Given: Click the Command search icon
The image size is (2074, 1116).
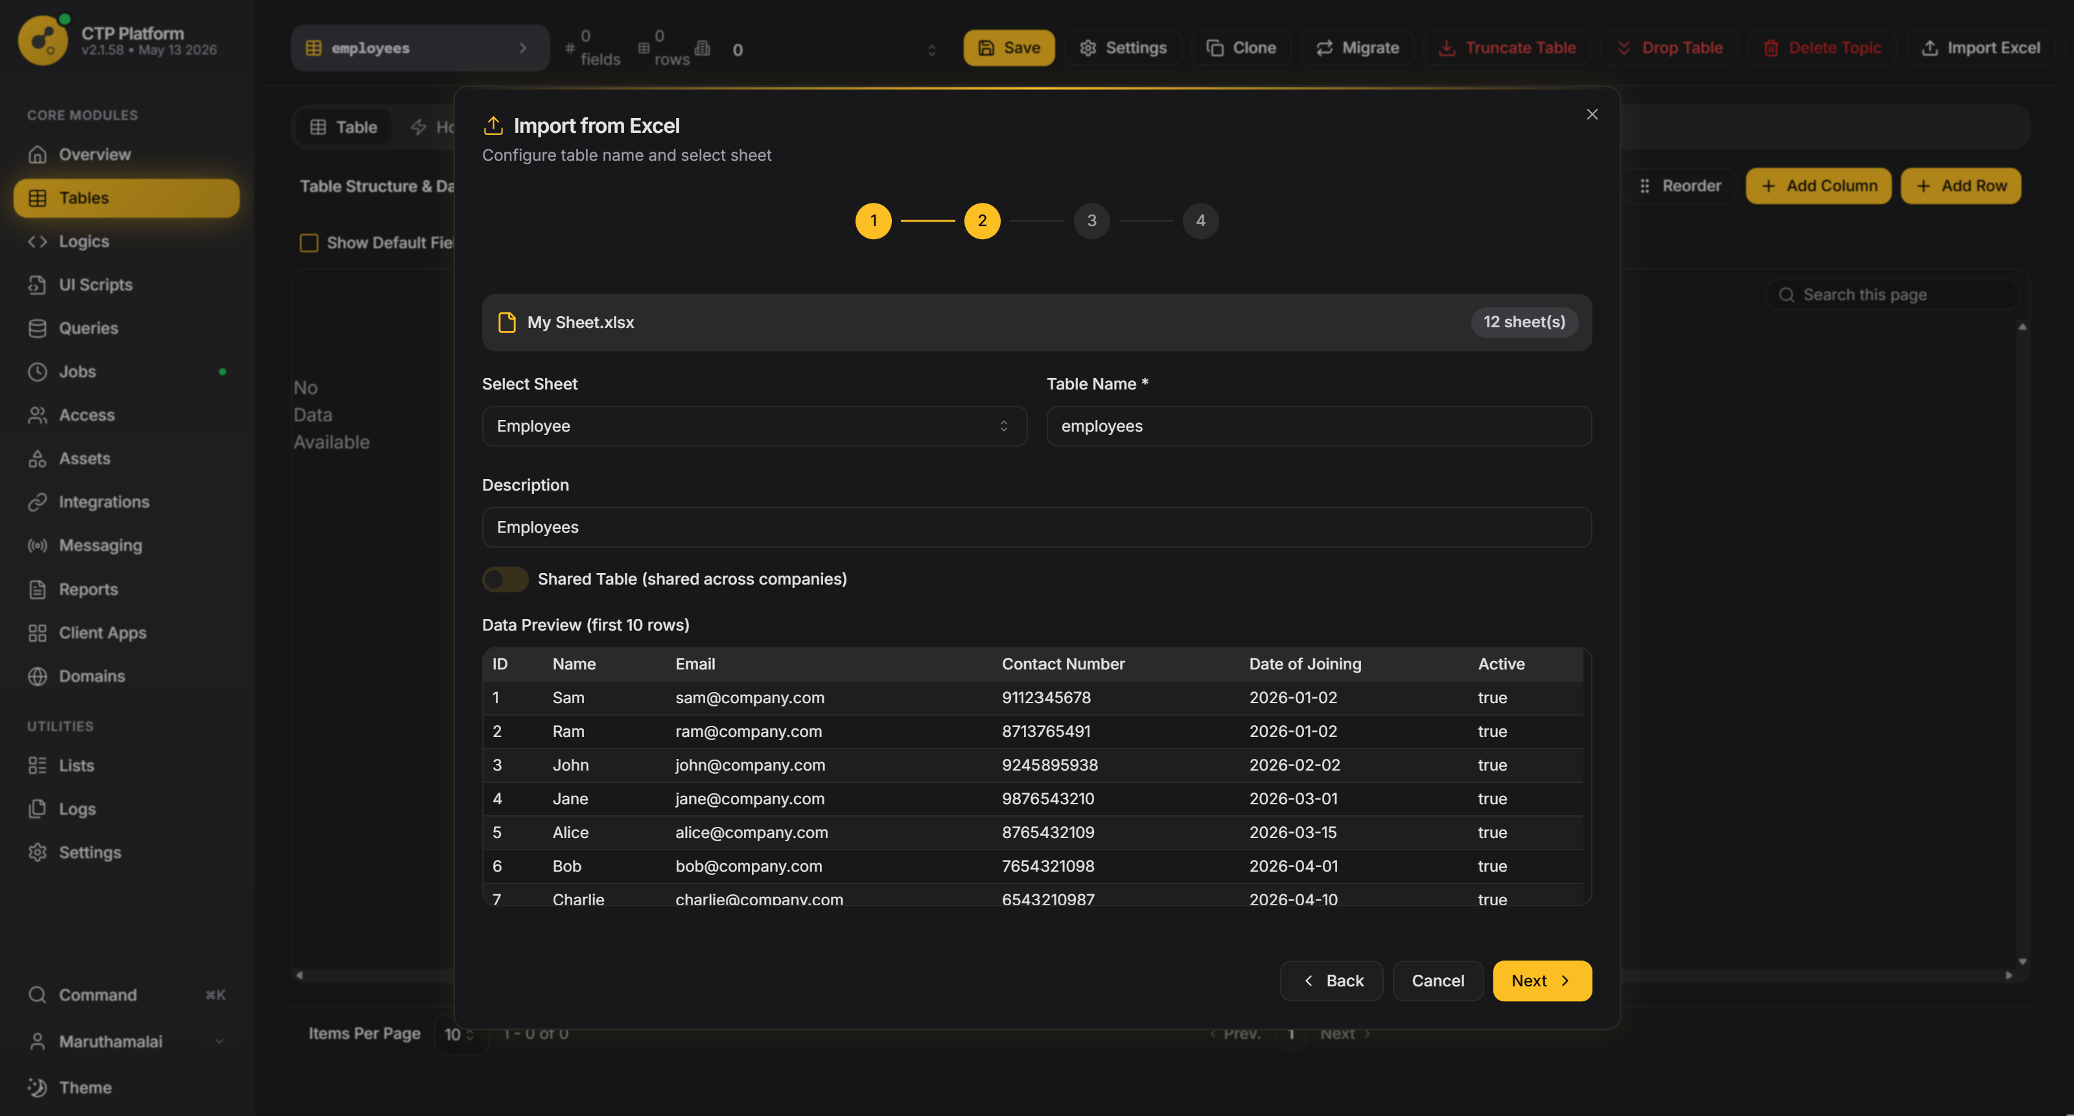Looking at the screenshot, I should (x=37, y=994).
